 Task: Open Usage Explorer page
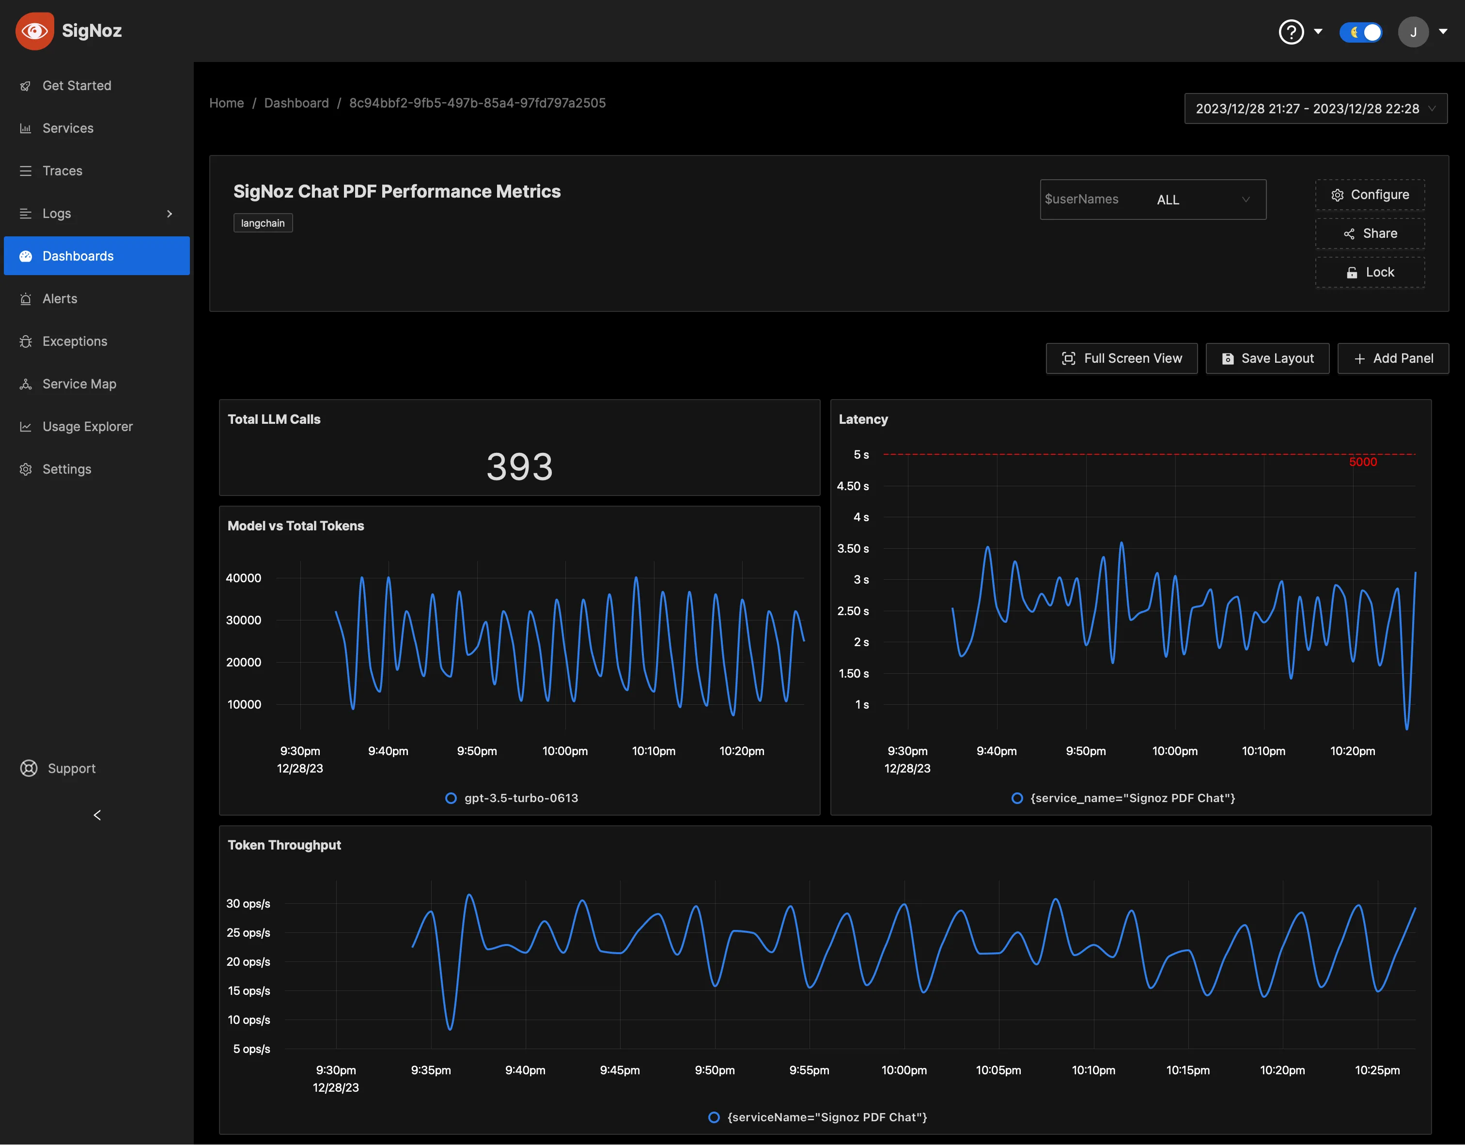(96, 427)
